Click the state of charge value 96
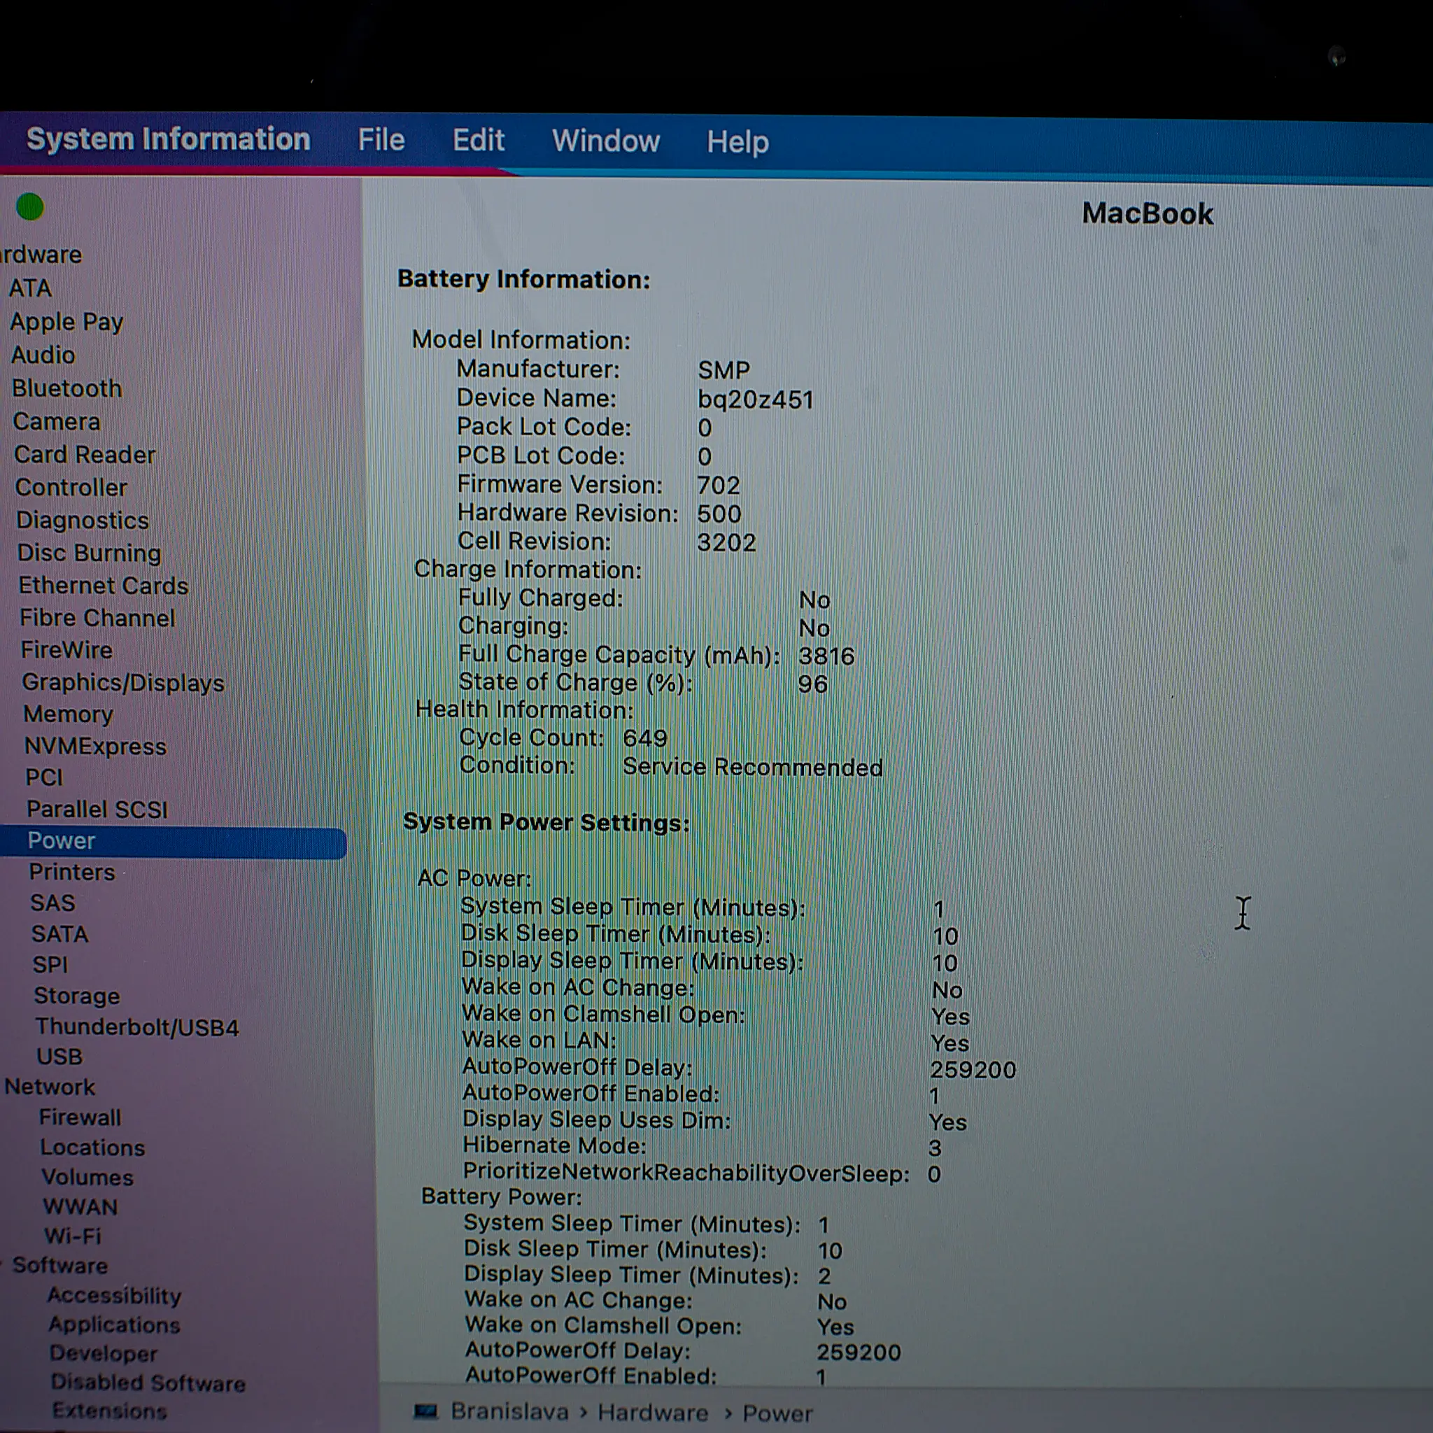This screenshot has height=1433, width=1433. [813, 684]
